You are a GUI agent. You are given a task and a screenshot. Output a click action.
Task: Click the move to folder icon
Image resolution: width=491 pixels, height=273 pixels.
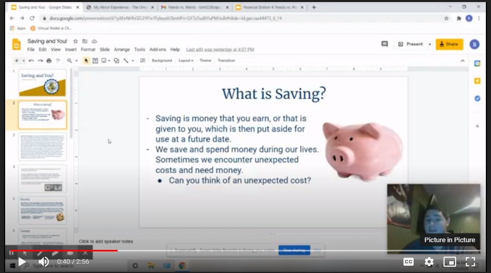85,41
